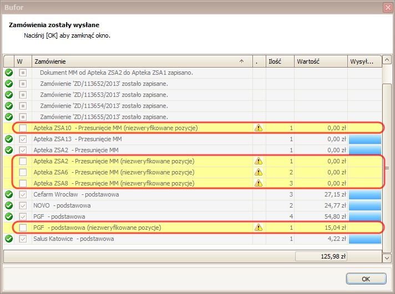Click green status icon for Salus Katowice

coord(9,239)
